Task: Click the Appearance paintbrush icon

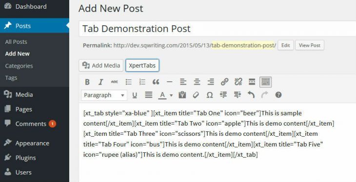Action: click(8, 142)
